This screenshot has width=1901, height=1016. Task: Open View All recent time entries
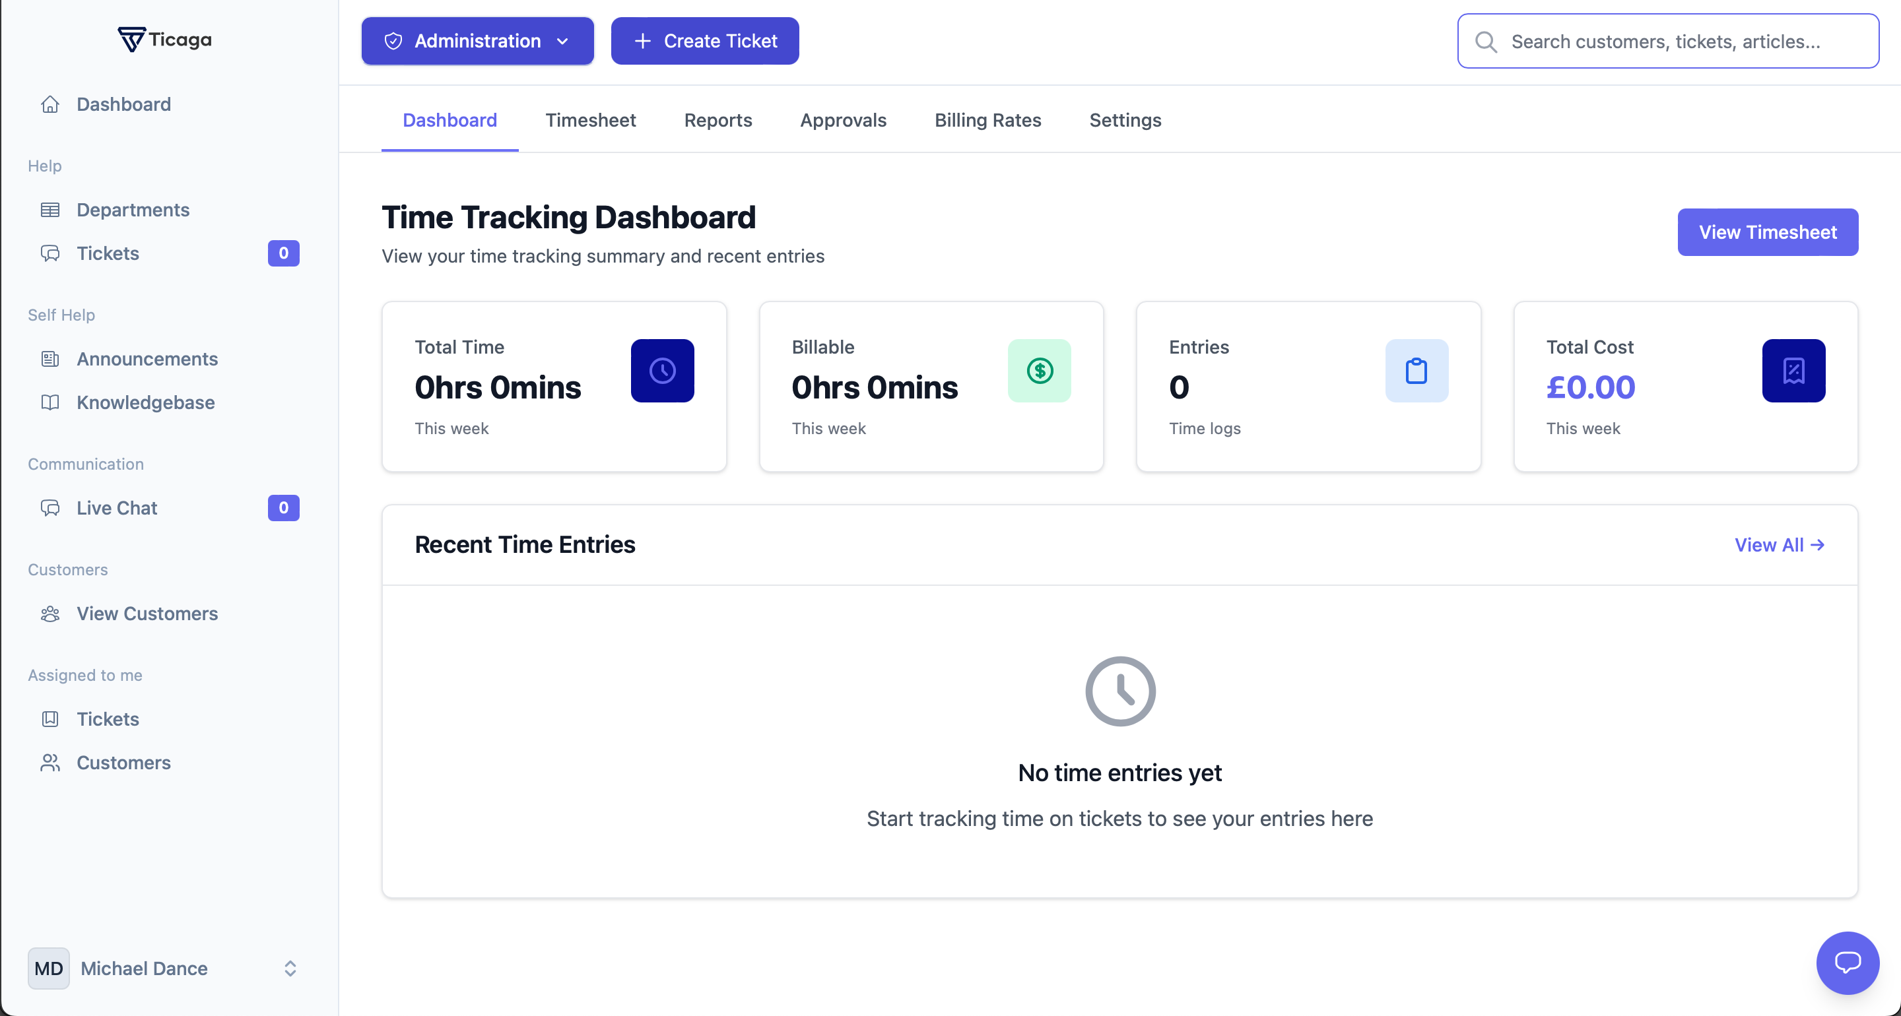1780,544
